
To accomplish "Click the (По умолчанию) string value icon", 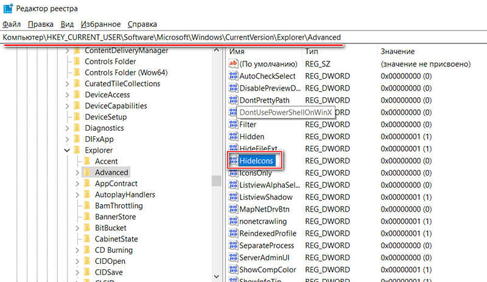I will 233,64.
